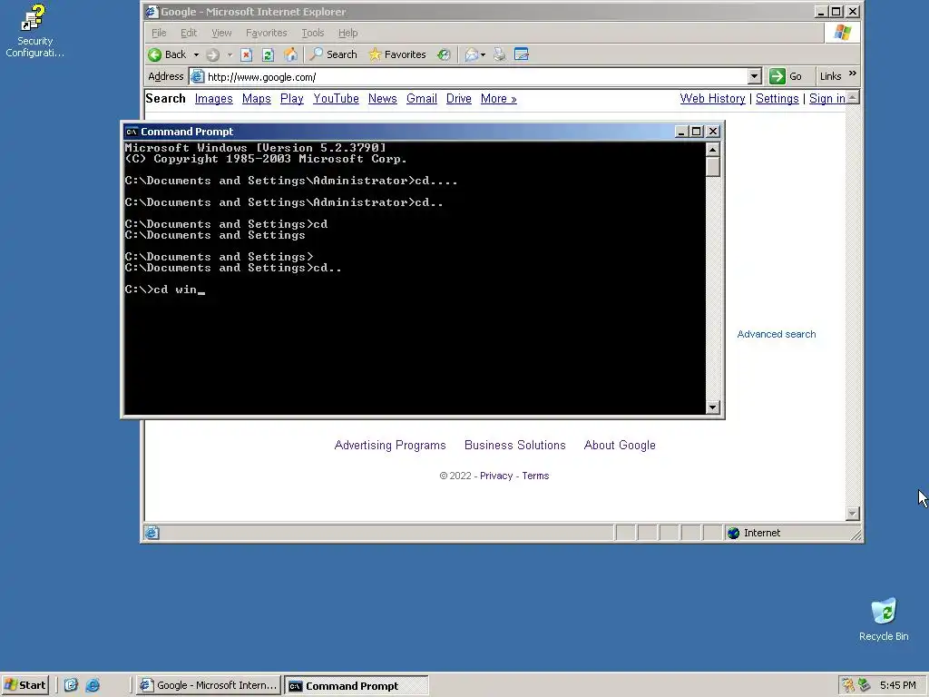Click Command Prompt taskbar button
This screenshot has height=697, width=929.
point(356,685)
